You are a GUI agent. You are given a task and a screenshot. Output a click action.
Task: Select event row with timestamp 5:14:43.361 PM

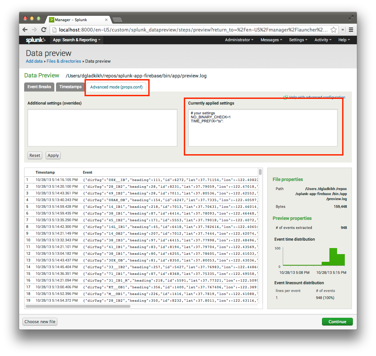point(141,193)
